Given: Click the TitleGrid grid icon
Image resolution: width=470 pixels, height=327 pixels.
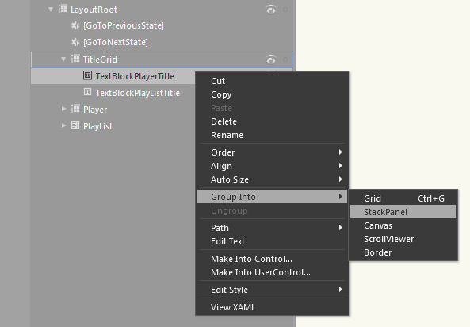Looking at the screenshot, I should 75,59.
